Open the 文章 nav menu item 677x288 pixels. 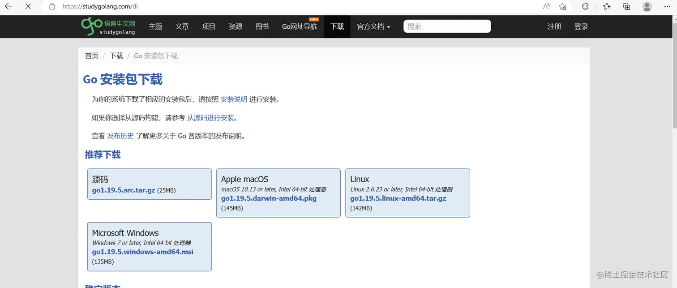tap(182, 26)
